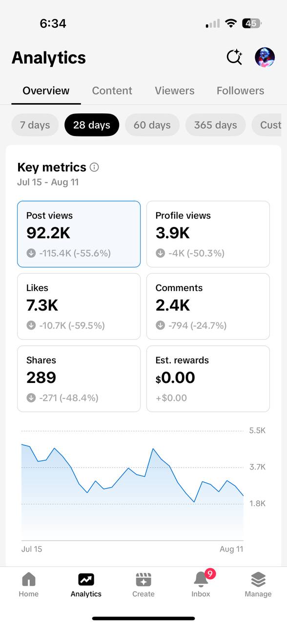Switch to the Content tab

[112, 90]
